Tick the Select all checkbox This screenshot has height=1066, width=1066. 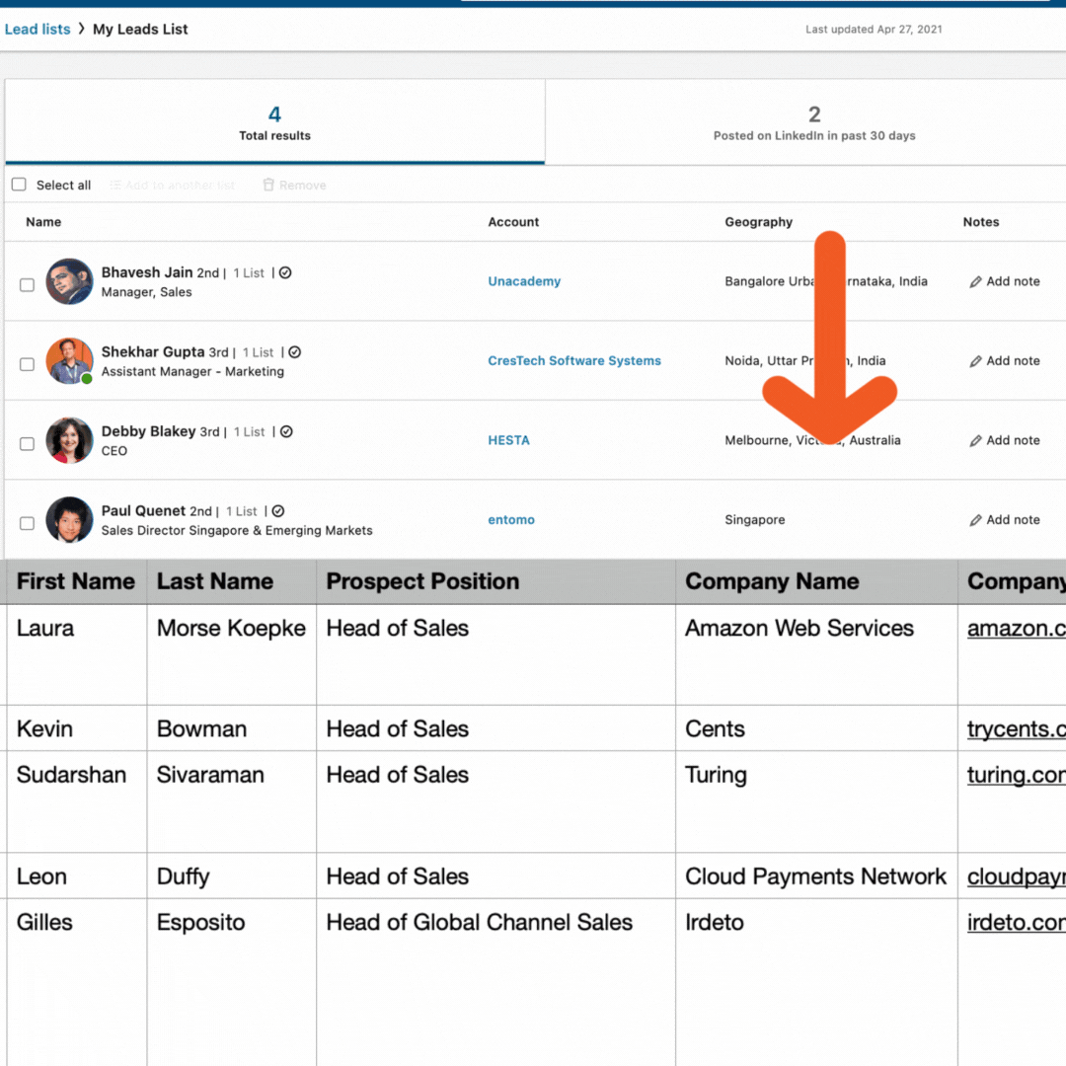click(x=19, y=185)
